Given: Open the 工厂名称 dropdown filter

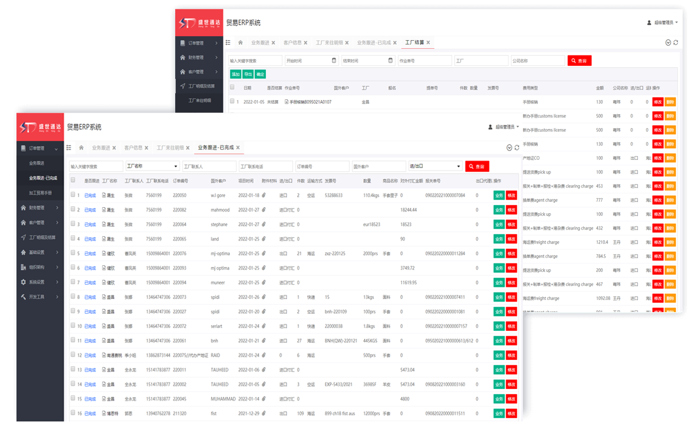Looking at the screenshot, I should click(x=152, y=166).
